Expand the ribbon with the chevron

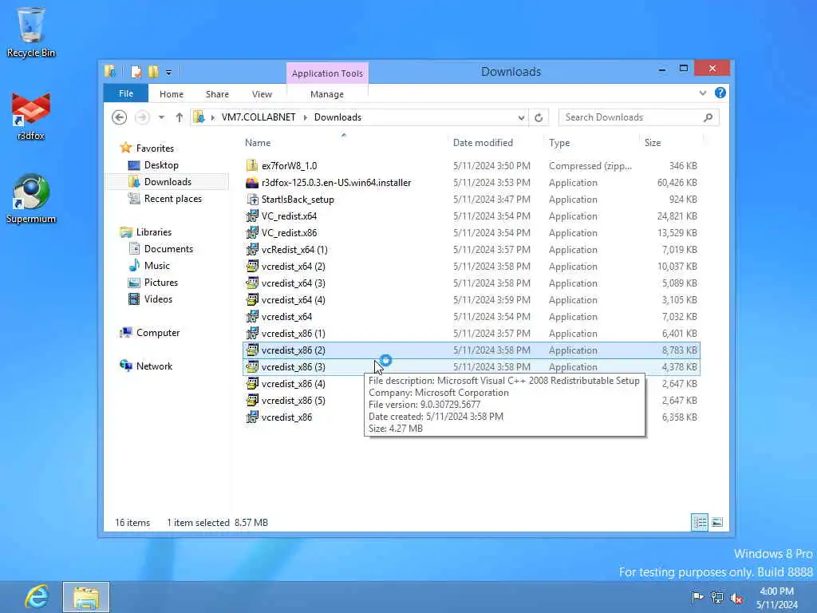[x=703, y=93]
